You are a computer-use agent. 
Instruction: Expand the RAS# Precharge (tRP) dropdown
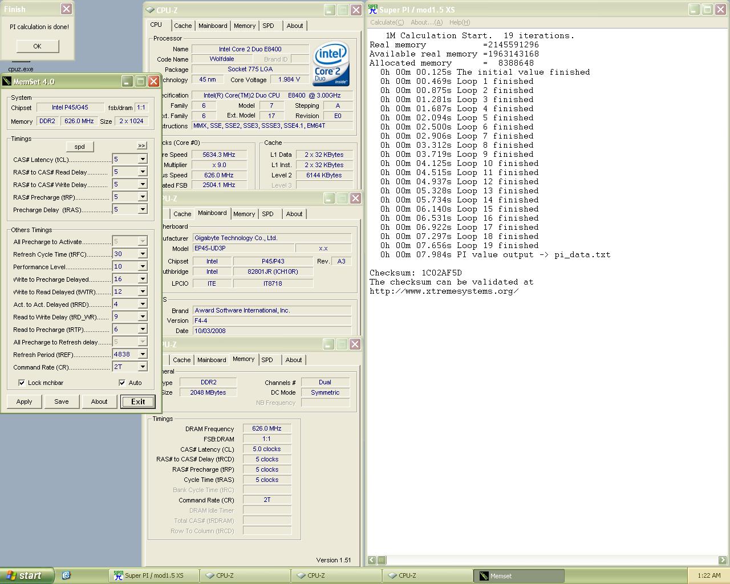click(x=143, y=197)
